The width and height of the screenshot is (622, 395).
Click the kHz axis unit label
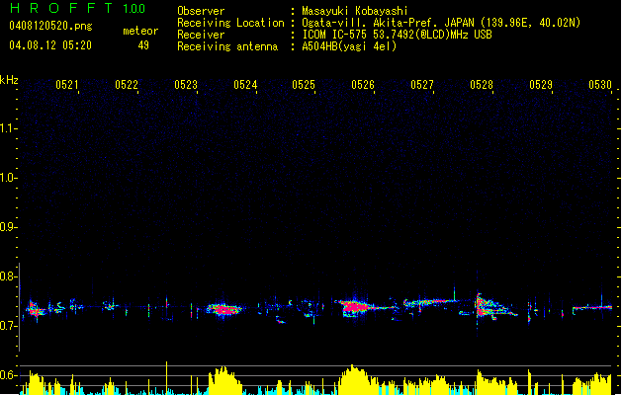pyautogui.click(x=9, y=80)
